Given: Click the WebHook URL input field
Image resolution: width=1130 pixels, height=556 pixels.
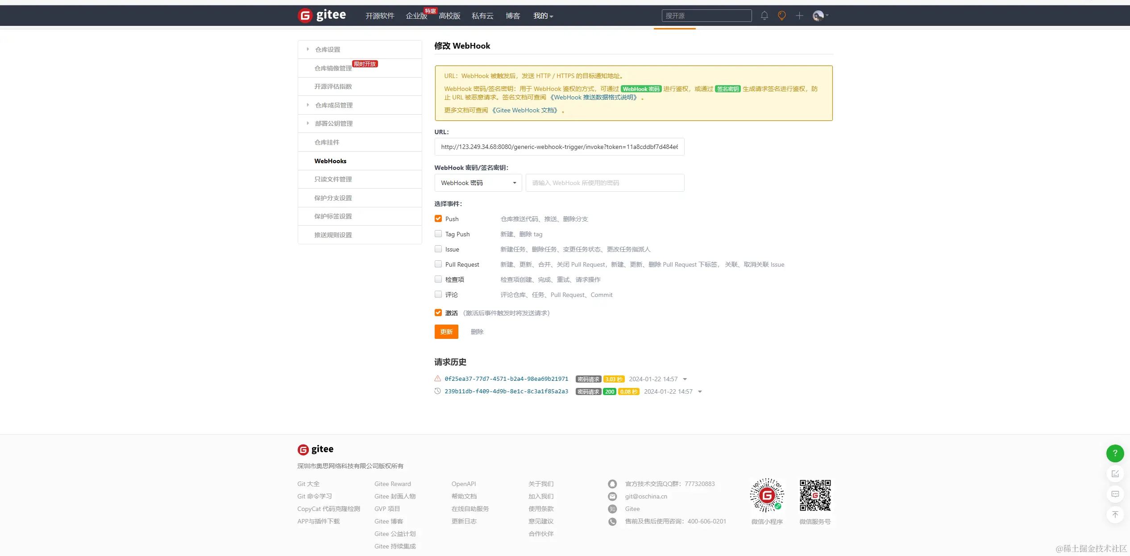Looking at the screenshot, I should pos(559,147).
